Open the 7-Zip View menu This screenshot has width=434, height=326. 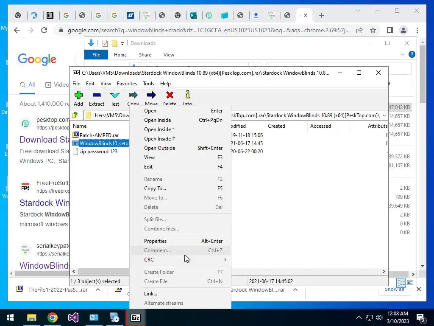[106, 84]
